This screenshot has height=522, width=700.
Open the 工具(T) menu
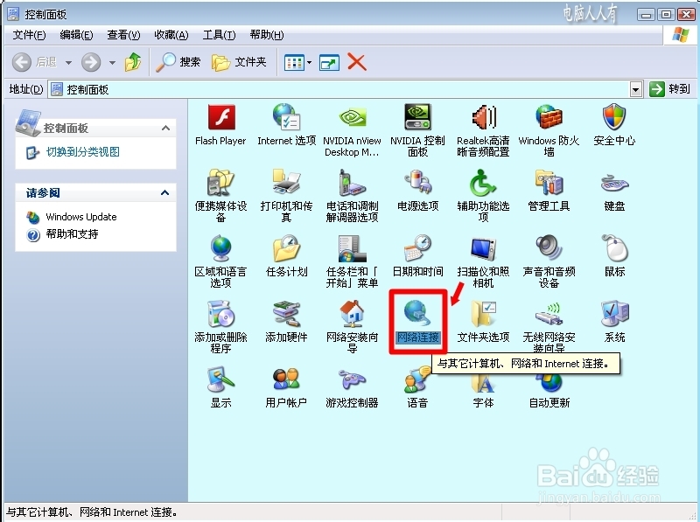219,35
